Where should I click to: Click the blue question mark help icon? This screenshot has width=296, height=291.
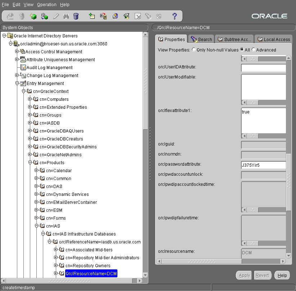point(175,16)
